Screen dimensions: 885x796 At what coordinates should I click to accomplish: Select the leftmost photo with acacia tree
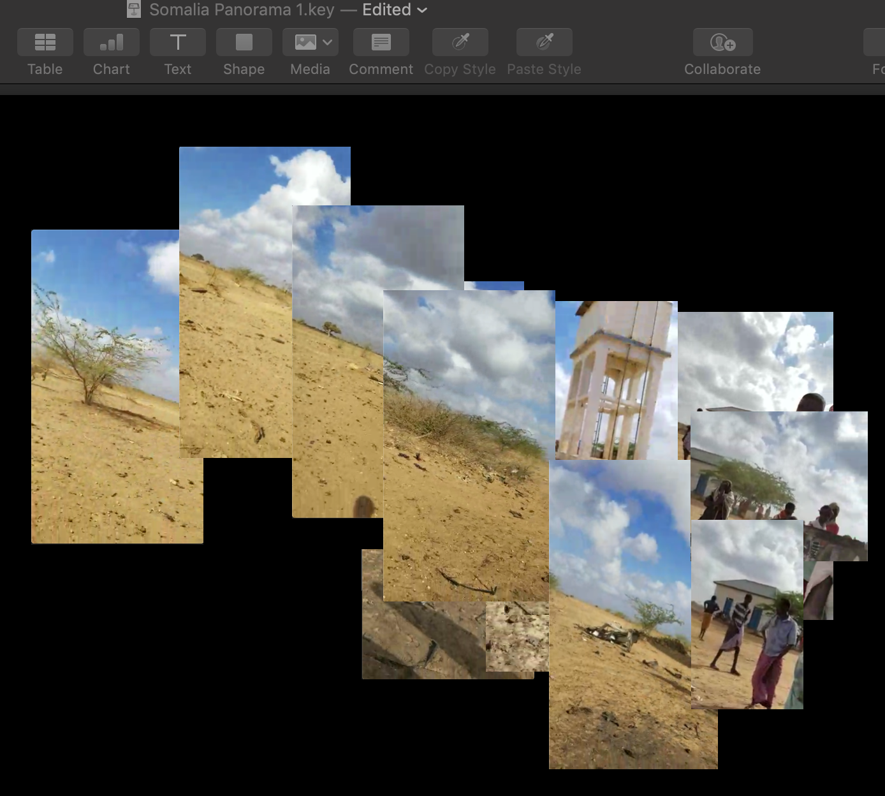point(105,387)
